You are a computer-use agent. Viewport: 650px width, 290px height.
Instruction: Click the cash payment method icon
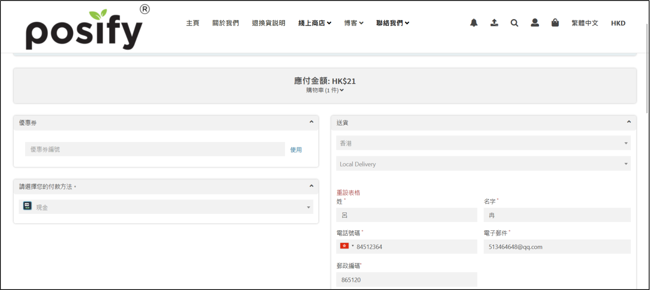point(27,206)
